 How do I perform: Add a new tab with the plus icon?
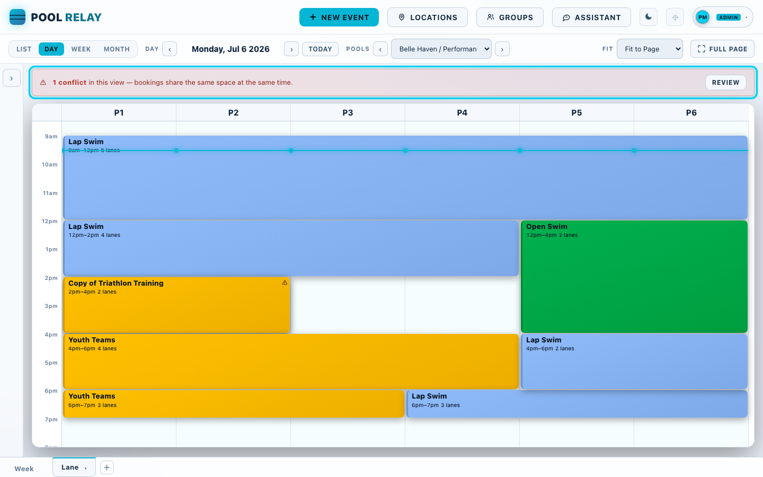107,467
